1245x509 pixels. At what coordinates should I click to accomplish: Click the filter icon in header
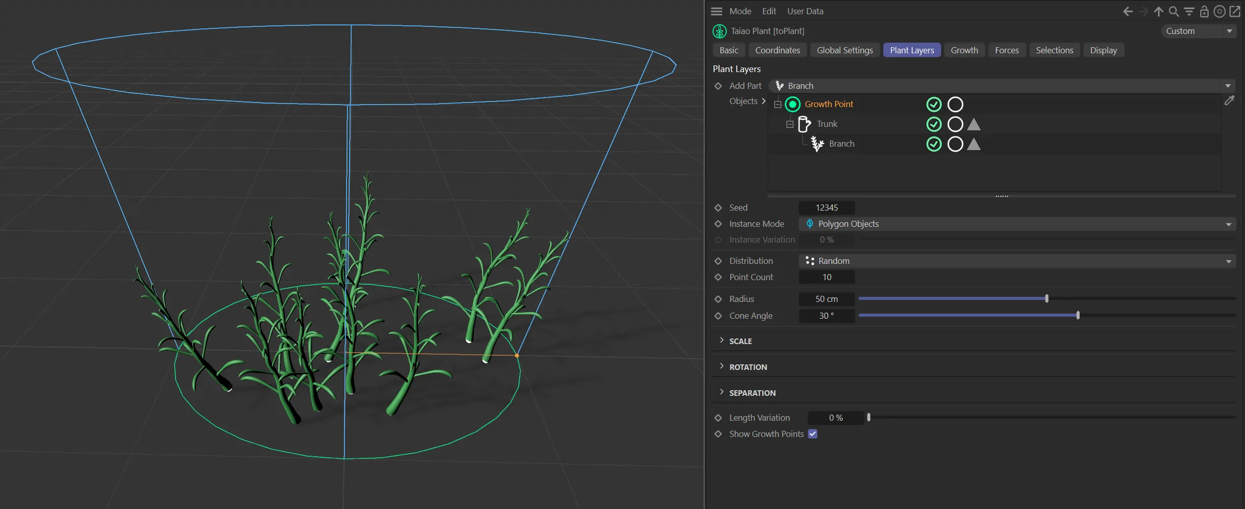click(1189, 11)
